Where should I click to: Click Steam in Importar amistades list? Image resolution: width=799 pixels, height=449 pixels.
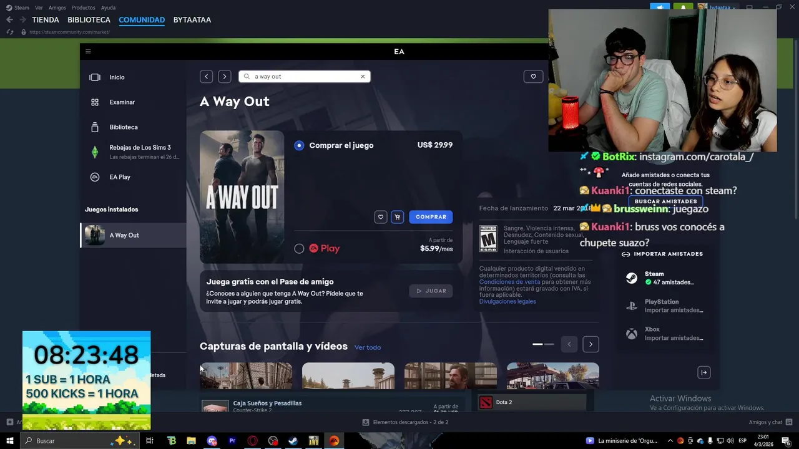(665, 278)
